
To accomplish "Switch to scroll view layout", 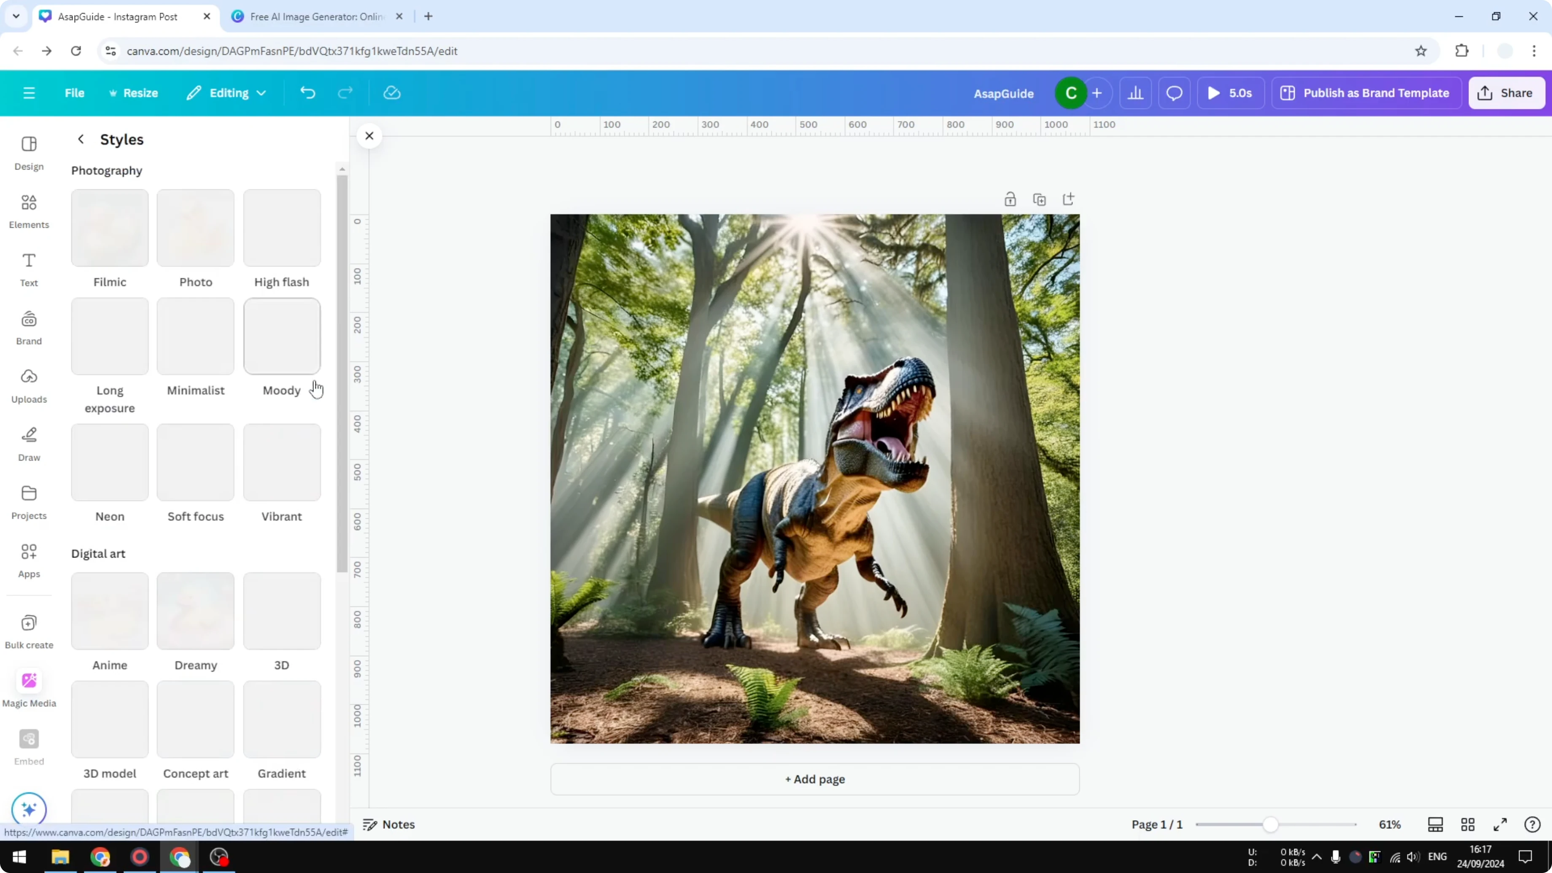I will pos(1435,824).
